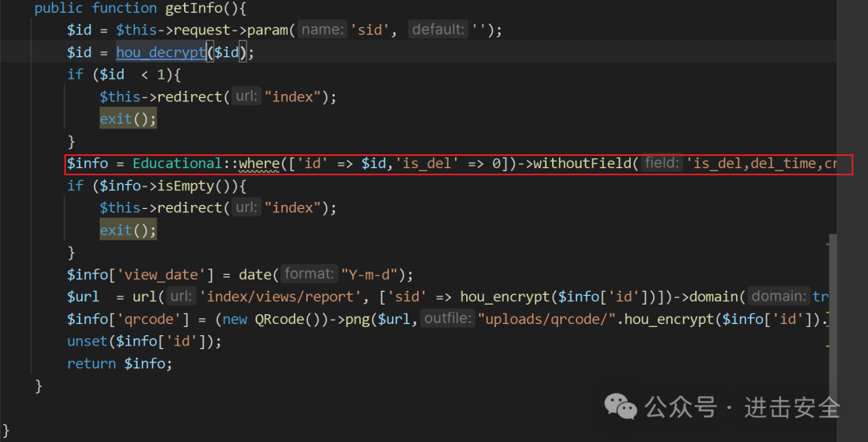Click the 'if ($id < 1)' condition line

(124, 75)
